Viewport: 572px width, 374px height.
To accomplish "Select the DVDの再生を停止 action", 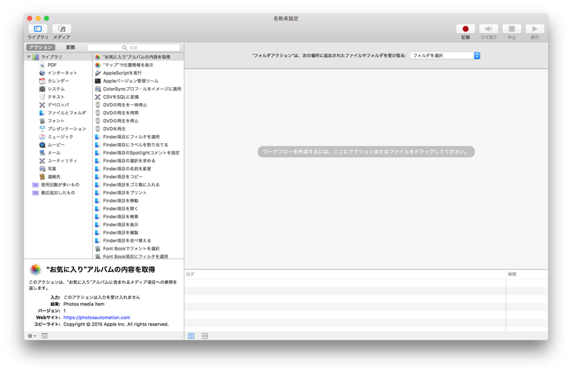I will [138, 121].
